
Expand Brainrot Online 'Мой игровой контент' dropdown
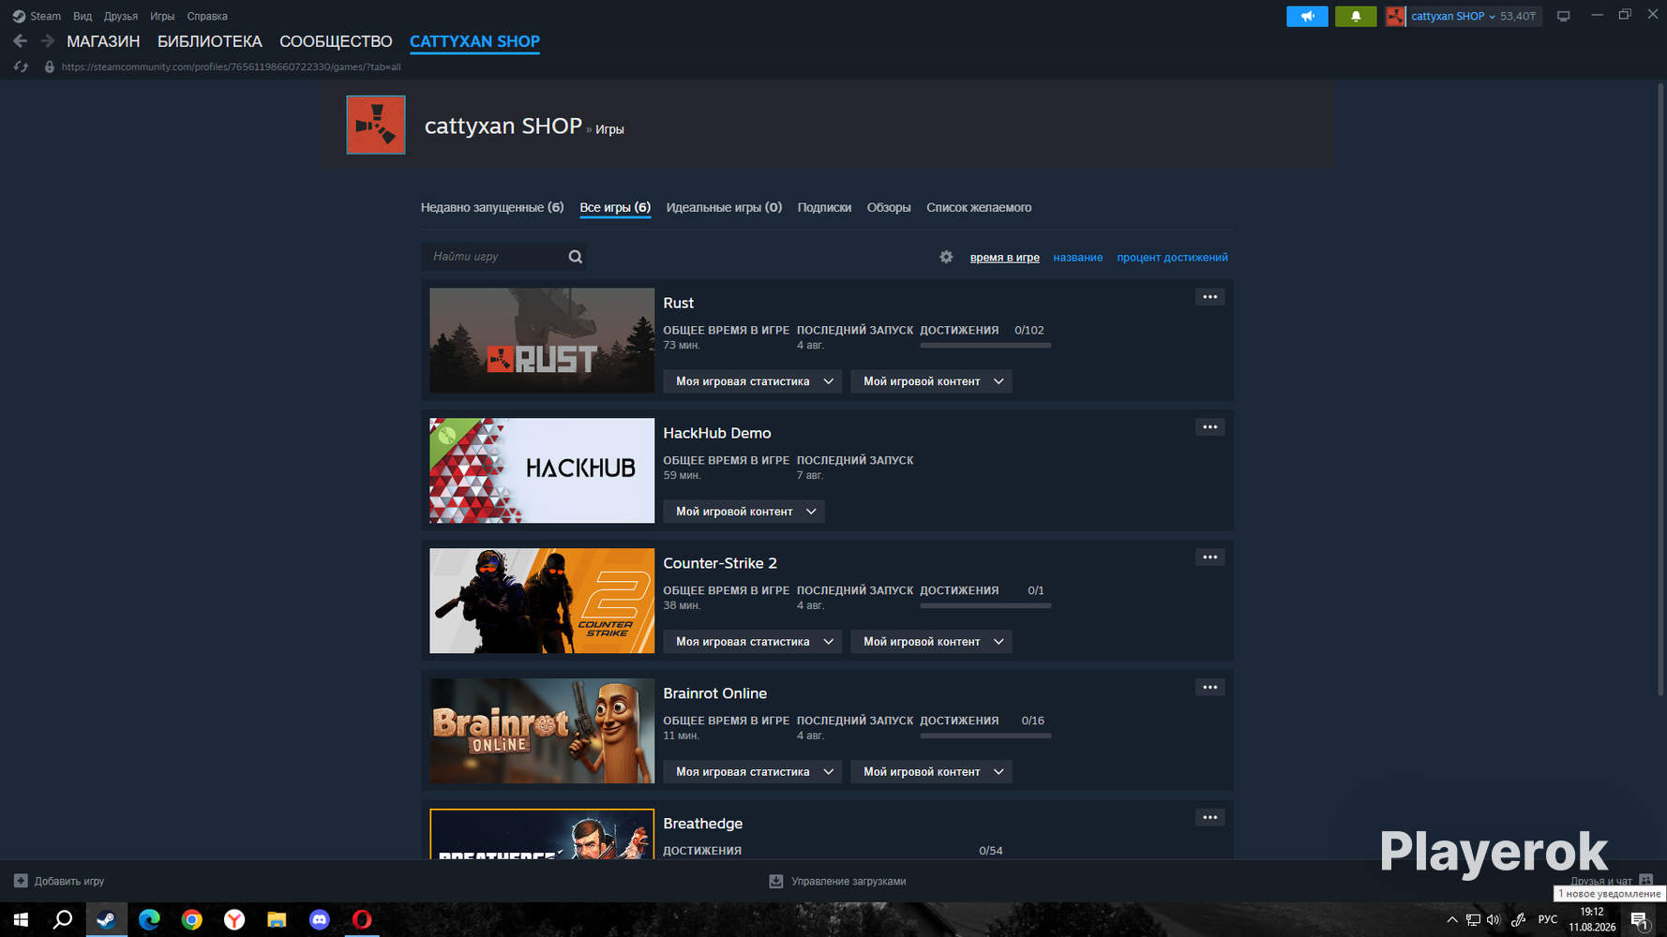931,772
